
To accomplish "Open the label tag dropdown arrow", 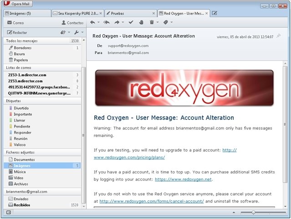I will coord(172,22).
